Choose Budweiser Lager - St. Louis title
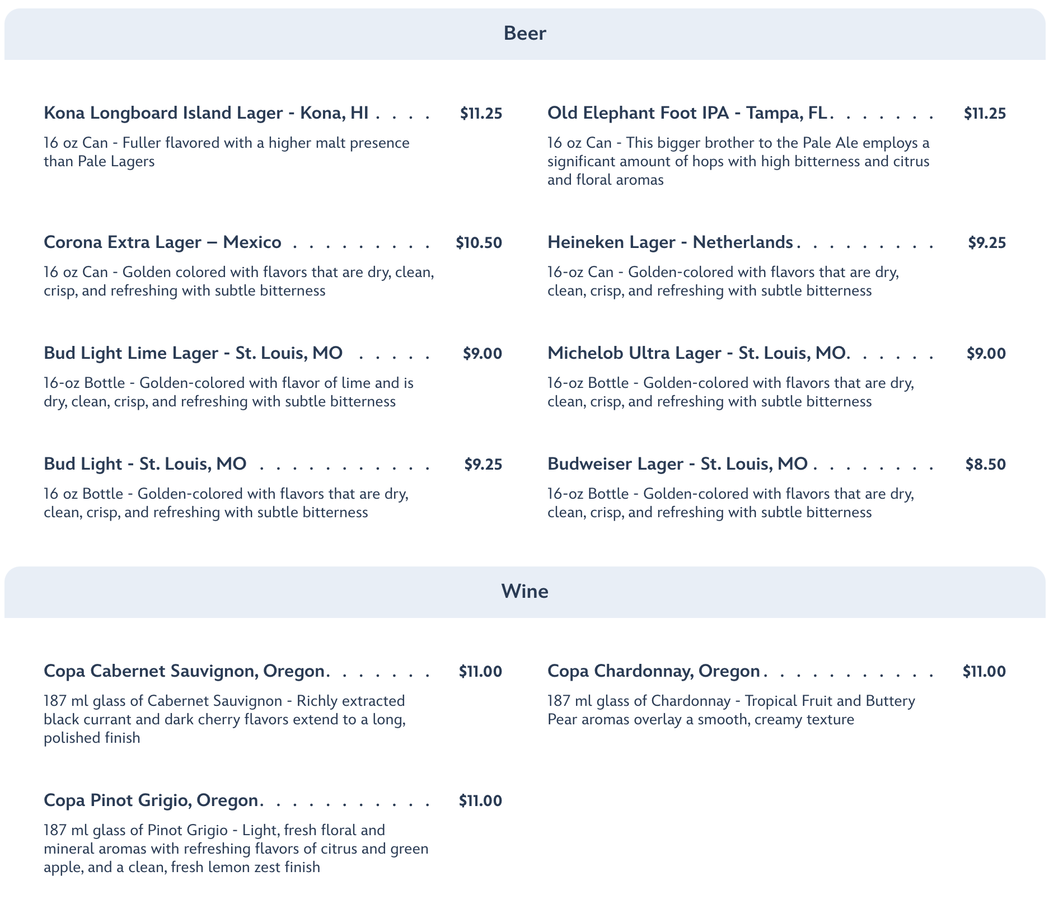The image size is (1049, 918). 677,464
